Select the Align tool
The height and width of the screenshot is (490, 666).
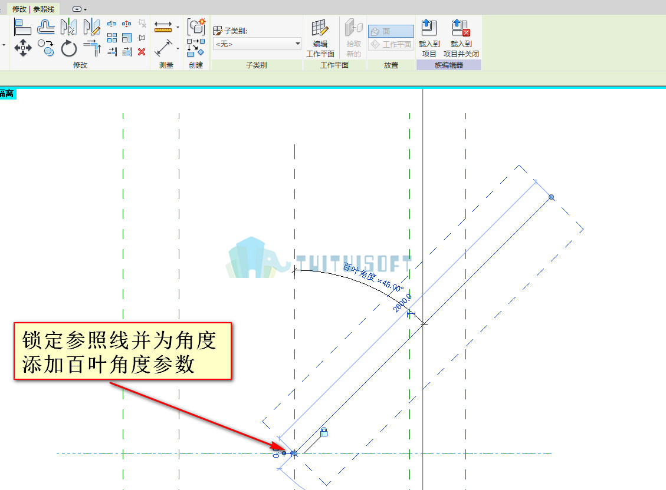pyautogui.click(x=22, y=27)
